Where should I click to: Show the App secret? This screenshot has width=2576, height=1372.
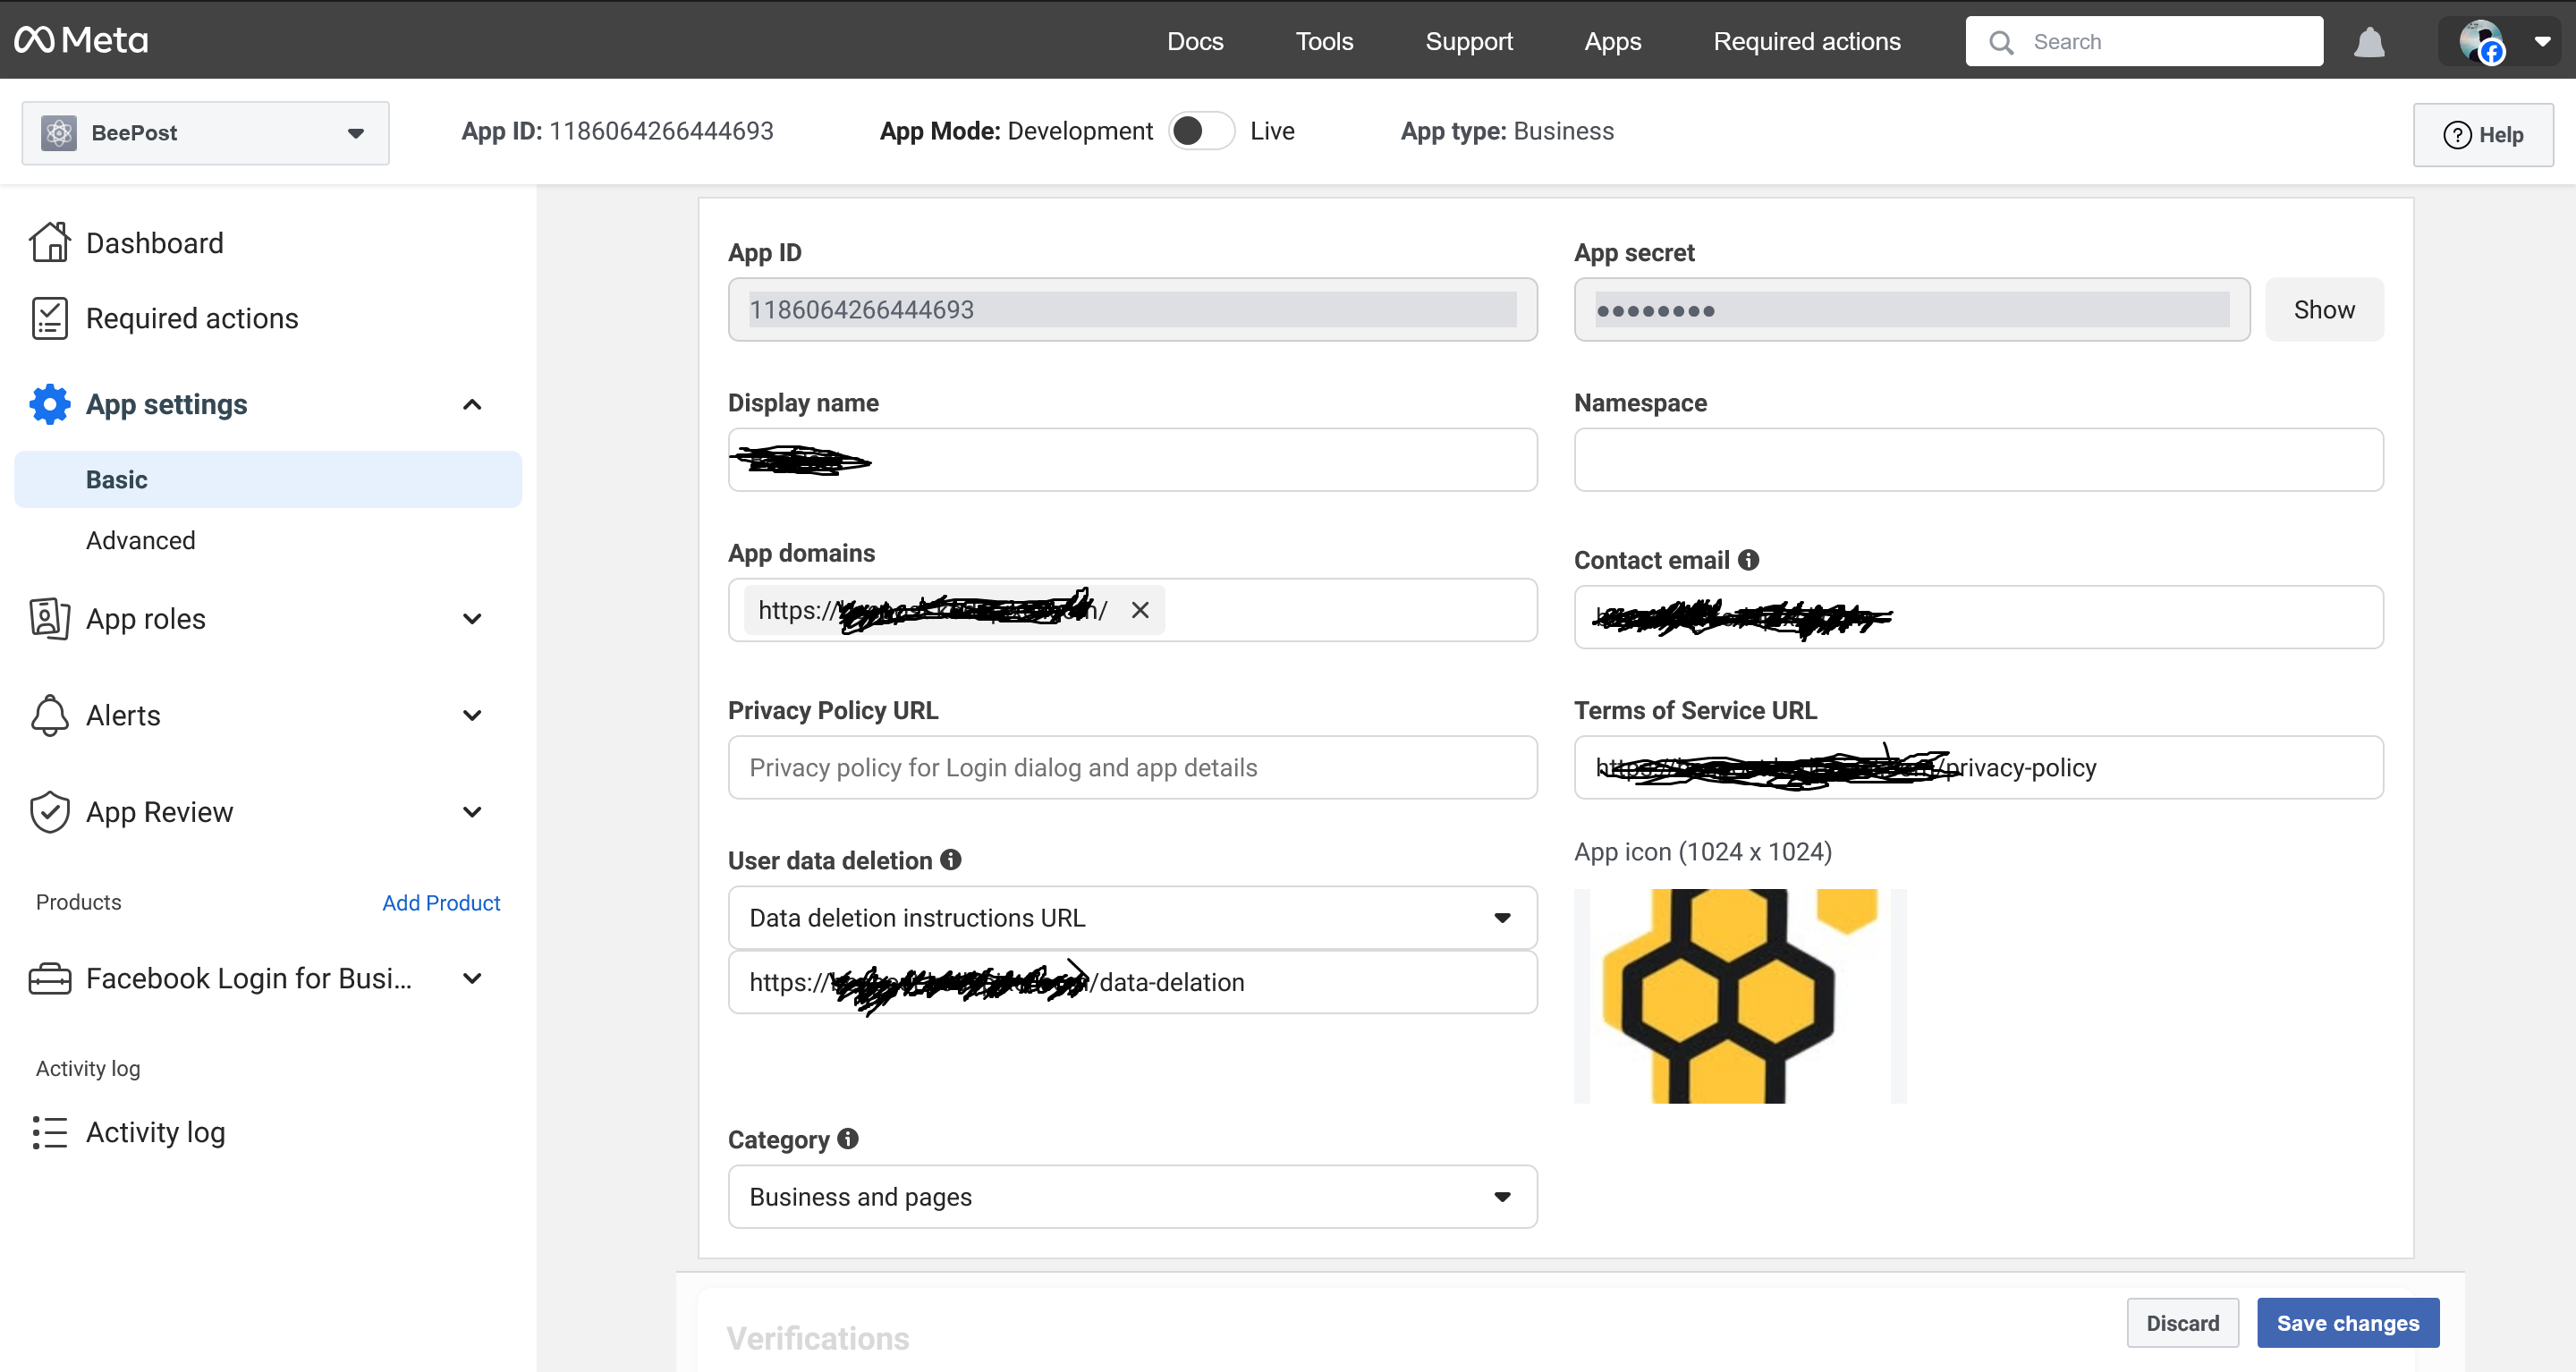coord(2324,310)
